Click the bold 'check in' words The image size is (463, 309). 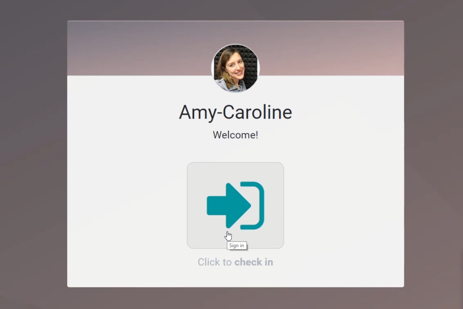pos(253,262)
